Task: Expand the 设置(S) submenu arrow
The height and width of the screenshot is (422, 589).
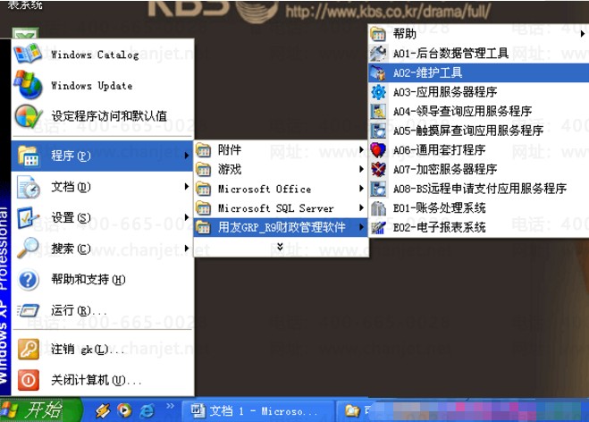Action: (x=187, y=217)
